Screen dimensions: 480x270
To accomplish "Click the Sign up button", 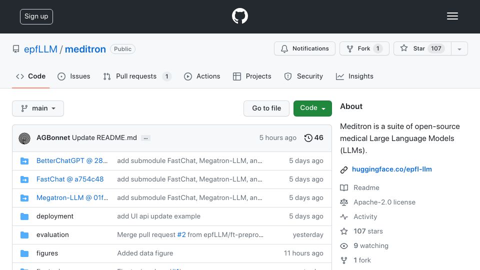I will click(x=36, y=16).
